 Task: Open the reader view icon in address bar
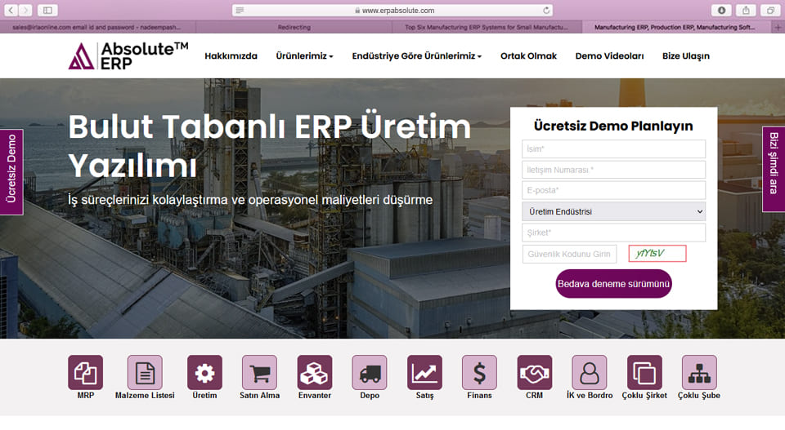coord(240,10)
